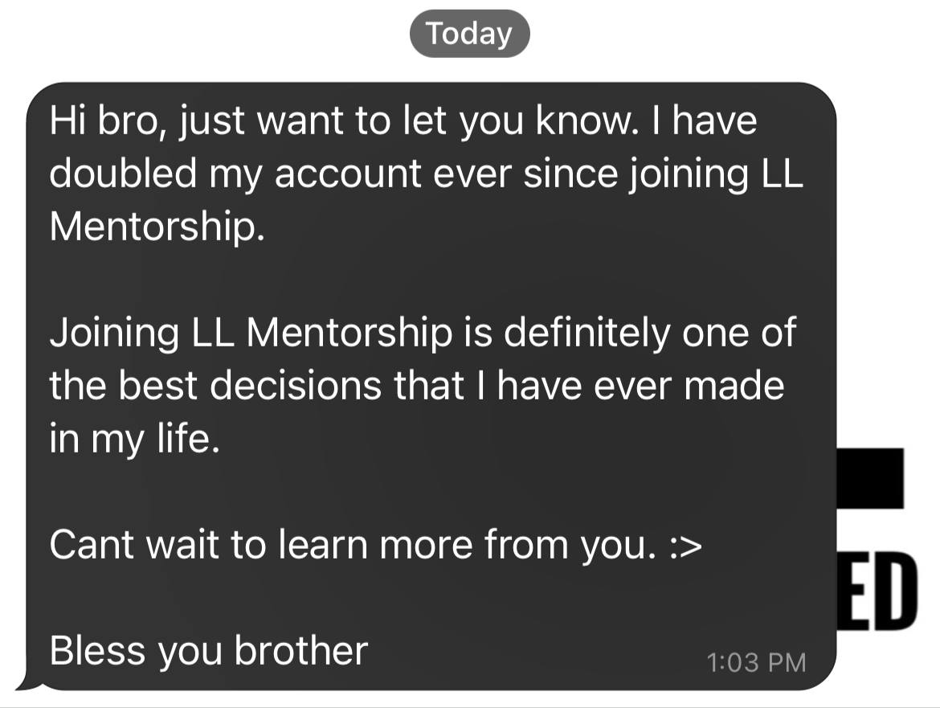Click the ':>' emoticon in the message
940x708 pixels.
point(685,545)
